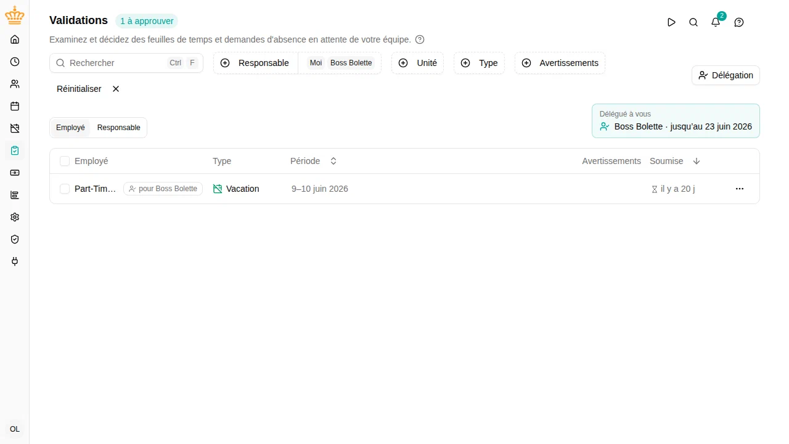Open the crossed-out calendar absences icon

point(15,128)
